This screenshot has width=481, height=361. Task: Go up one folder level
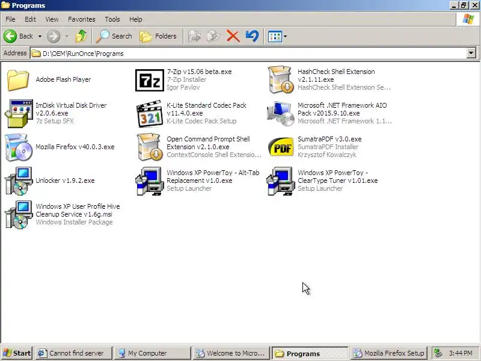pyautogui.click(x=81, y=36)
